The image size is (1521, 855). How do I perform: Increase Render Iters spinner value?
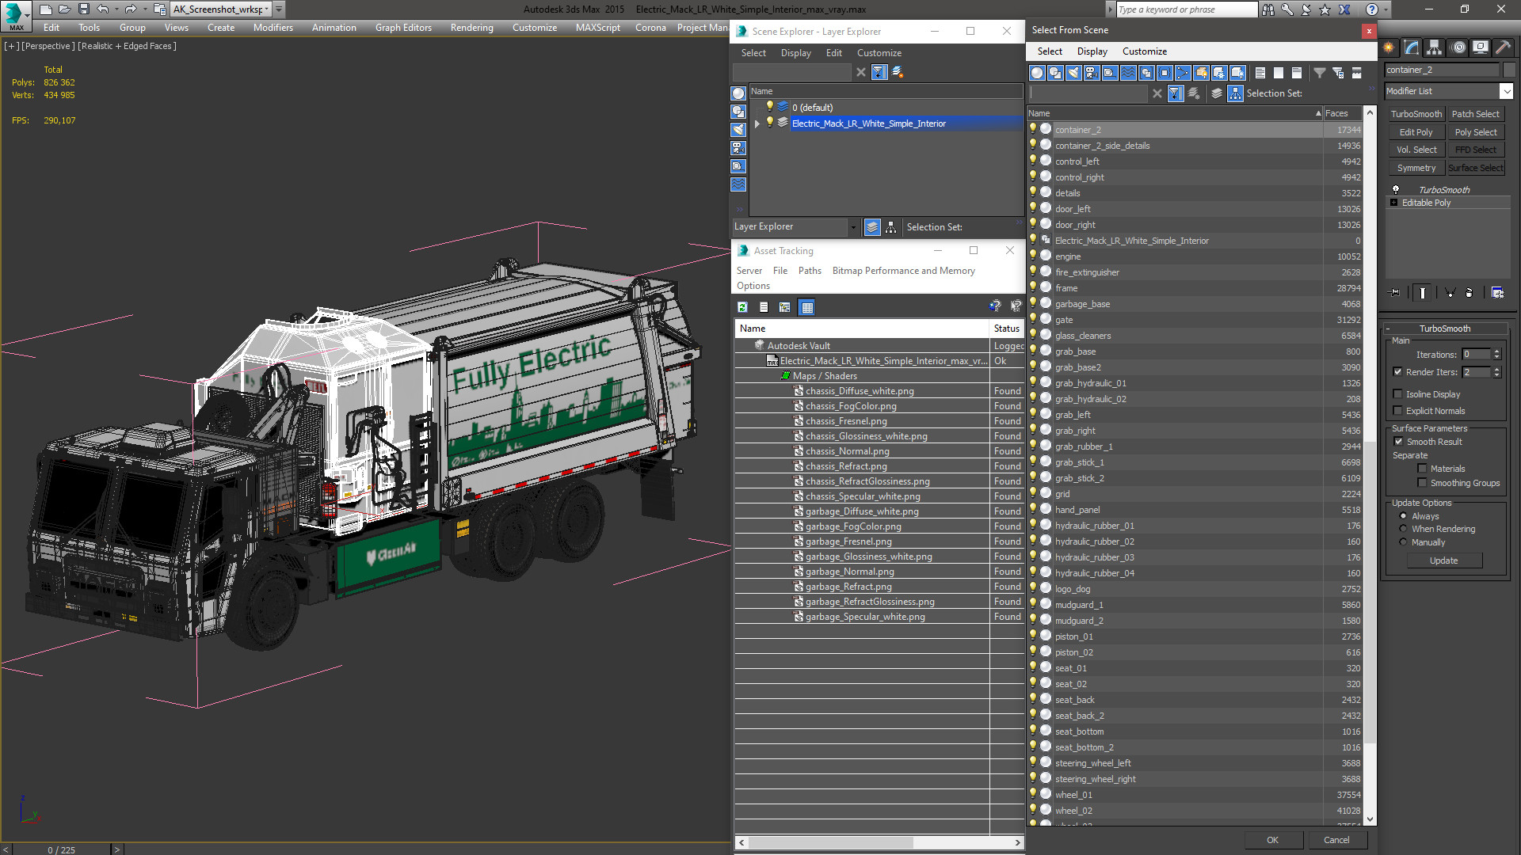pyautogui.click(x=1496, y=369)
